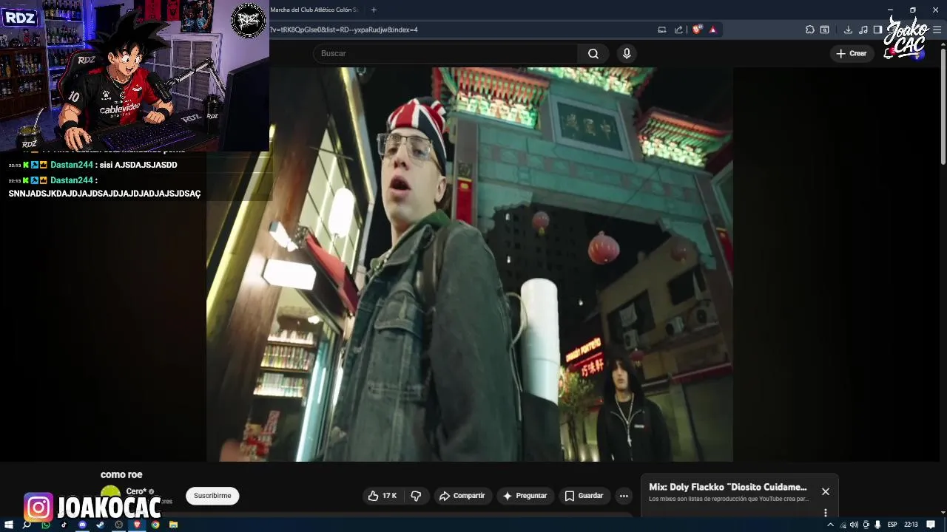Open the Crear menu button
947x532 pixels.
point(852,53)
